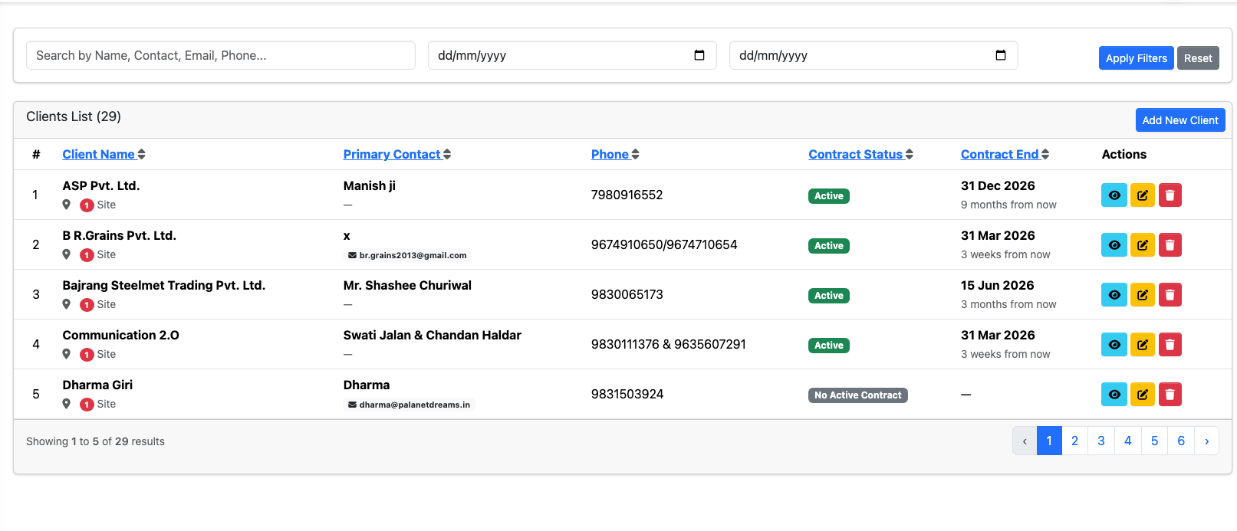Screen dimensions: 1237x531
Task: Go to the next page arrow
Action: pyautogui.click(x=1206, y=441)
